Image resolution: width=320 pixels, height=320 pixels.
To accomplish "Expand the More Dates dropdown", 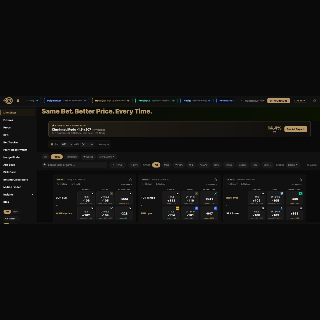I will (107, 157).
